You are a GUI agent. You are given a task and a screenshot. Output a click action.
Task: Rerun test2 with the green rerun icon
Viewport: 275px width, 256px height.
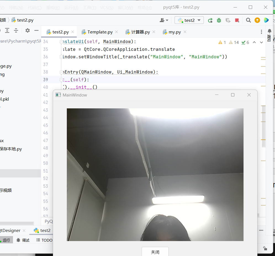click(210, 20)
